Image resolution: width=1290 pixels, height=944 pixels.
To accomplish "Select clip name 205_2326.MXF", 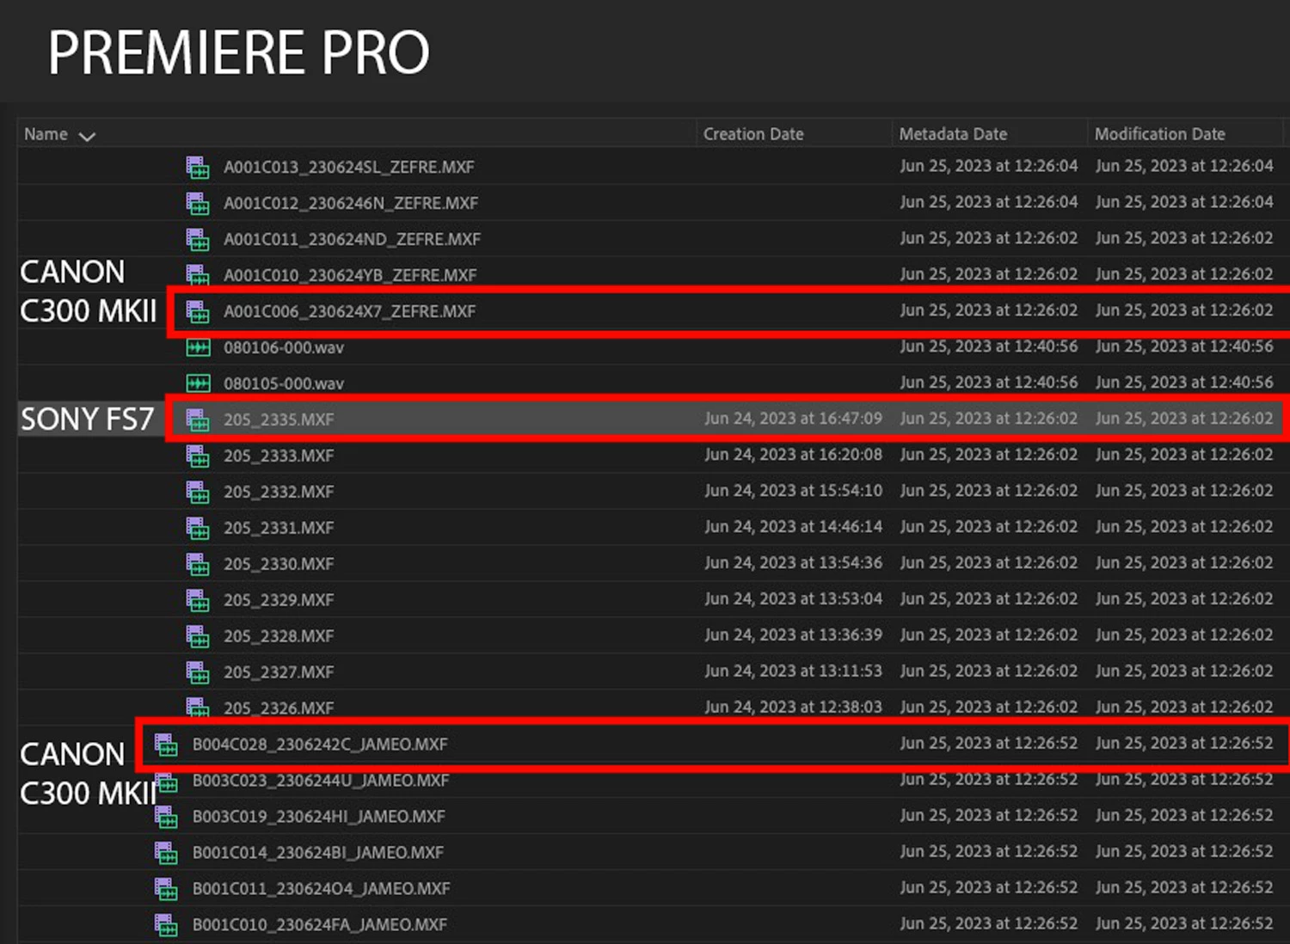I will coord(279,708).
